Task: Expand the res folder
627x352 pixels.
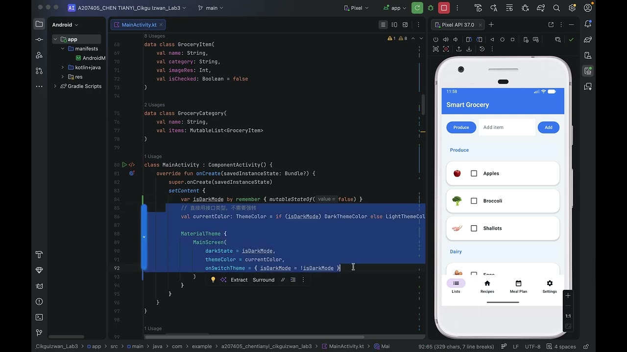Action: (63, 77)
